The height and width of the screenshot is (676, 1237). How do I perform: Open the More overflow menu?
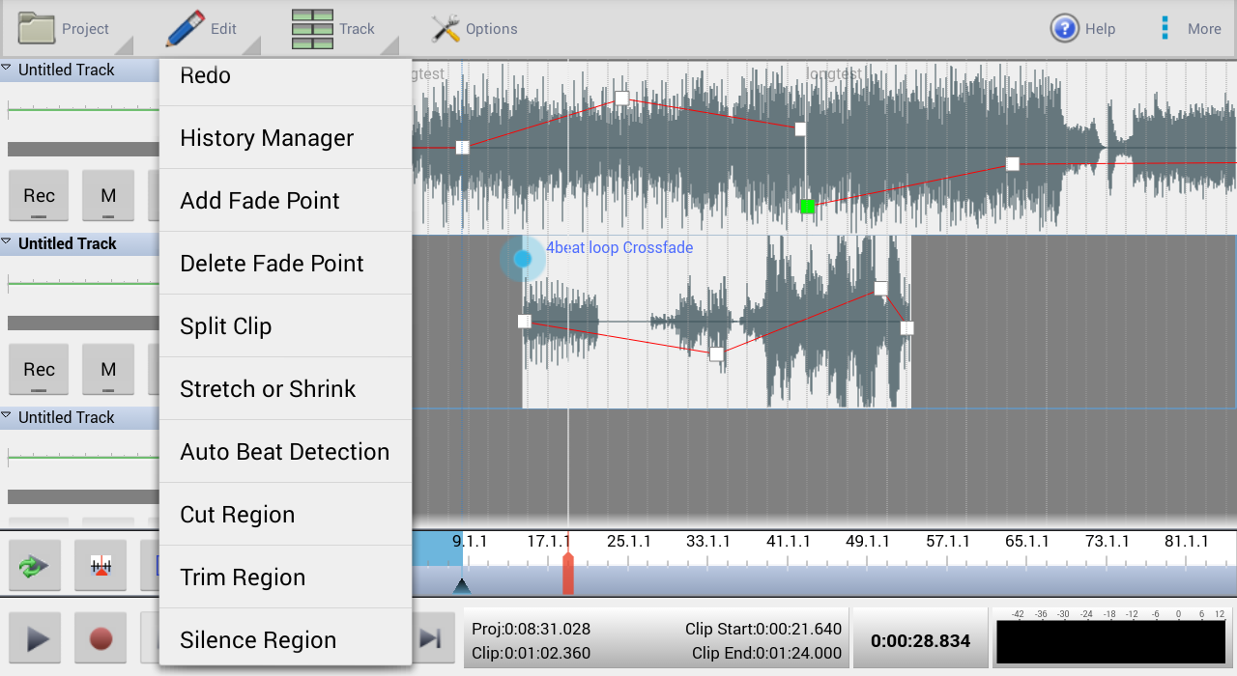pos(1165,28)
